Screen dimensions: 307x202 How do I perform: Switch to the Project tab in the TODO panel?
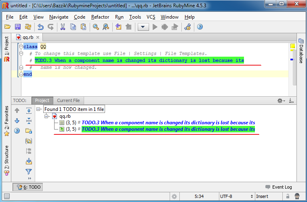click(42, 100)
